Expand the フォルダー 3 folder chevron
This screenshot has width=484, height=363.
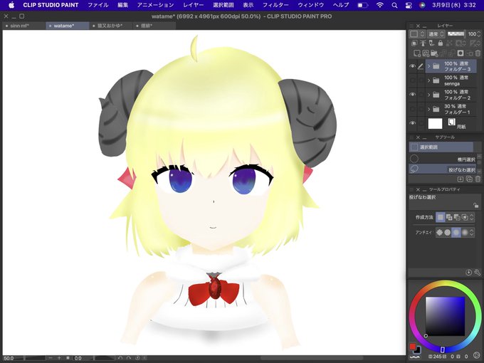click(428, 66)
